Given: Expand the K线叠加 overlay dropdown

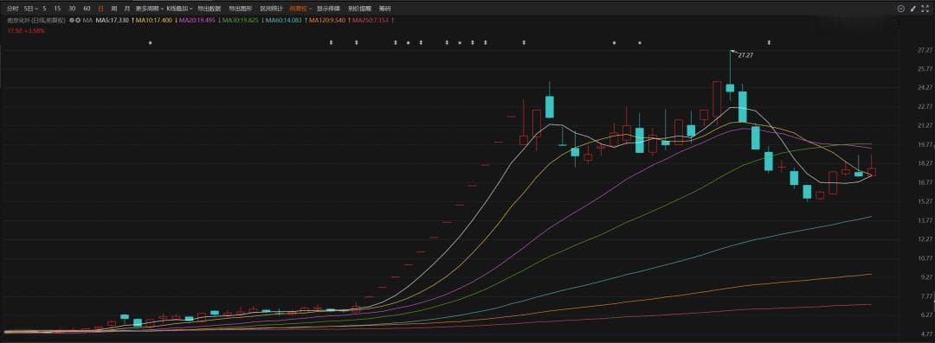Looking at the screenshot, I should 179,9.
